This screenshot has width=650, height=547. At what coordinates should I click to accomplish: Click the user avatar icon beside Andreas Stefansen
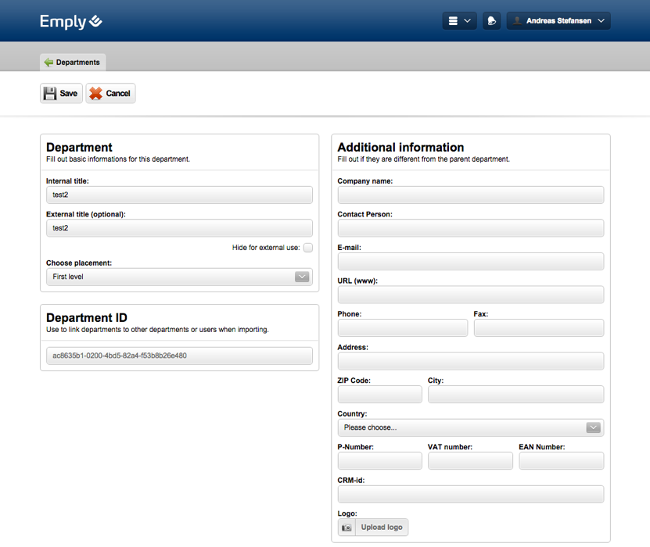coord(517,20)
